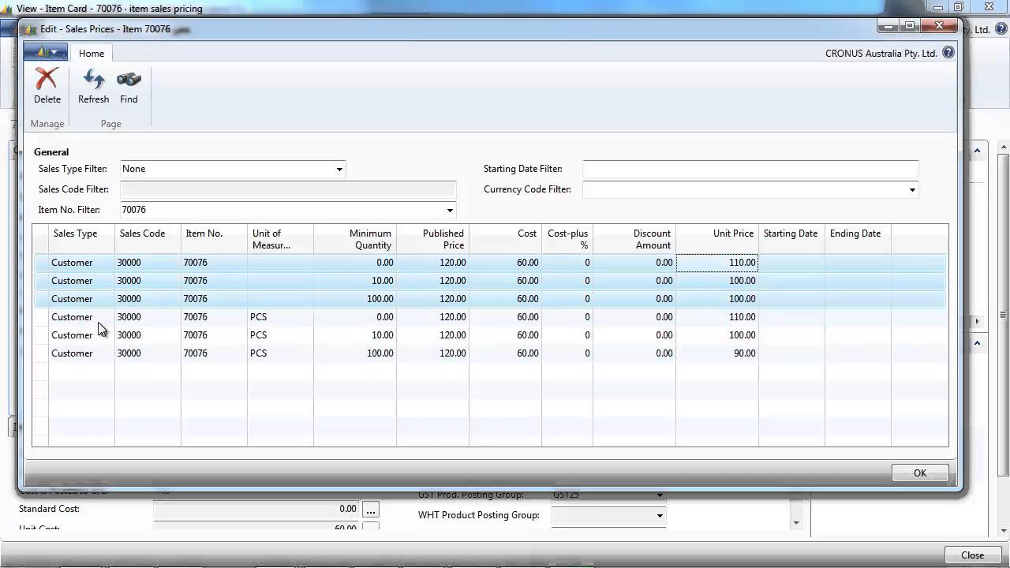Select the Customer cell in the third row

81,299
